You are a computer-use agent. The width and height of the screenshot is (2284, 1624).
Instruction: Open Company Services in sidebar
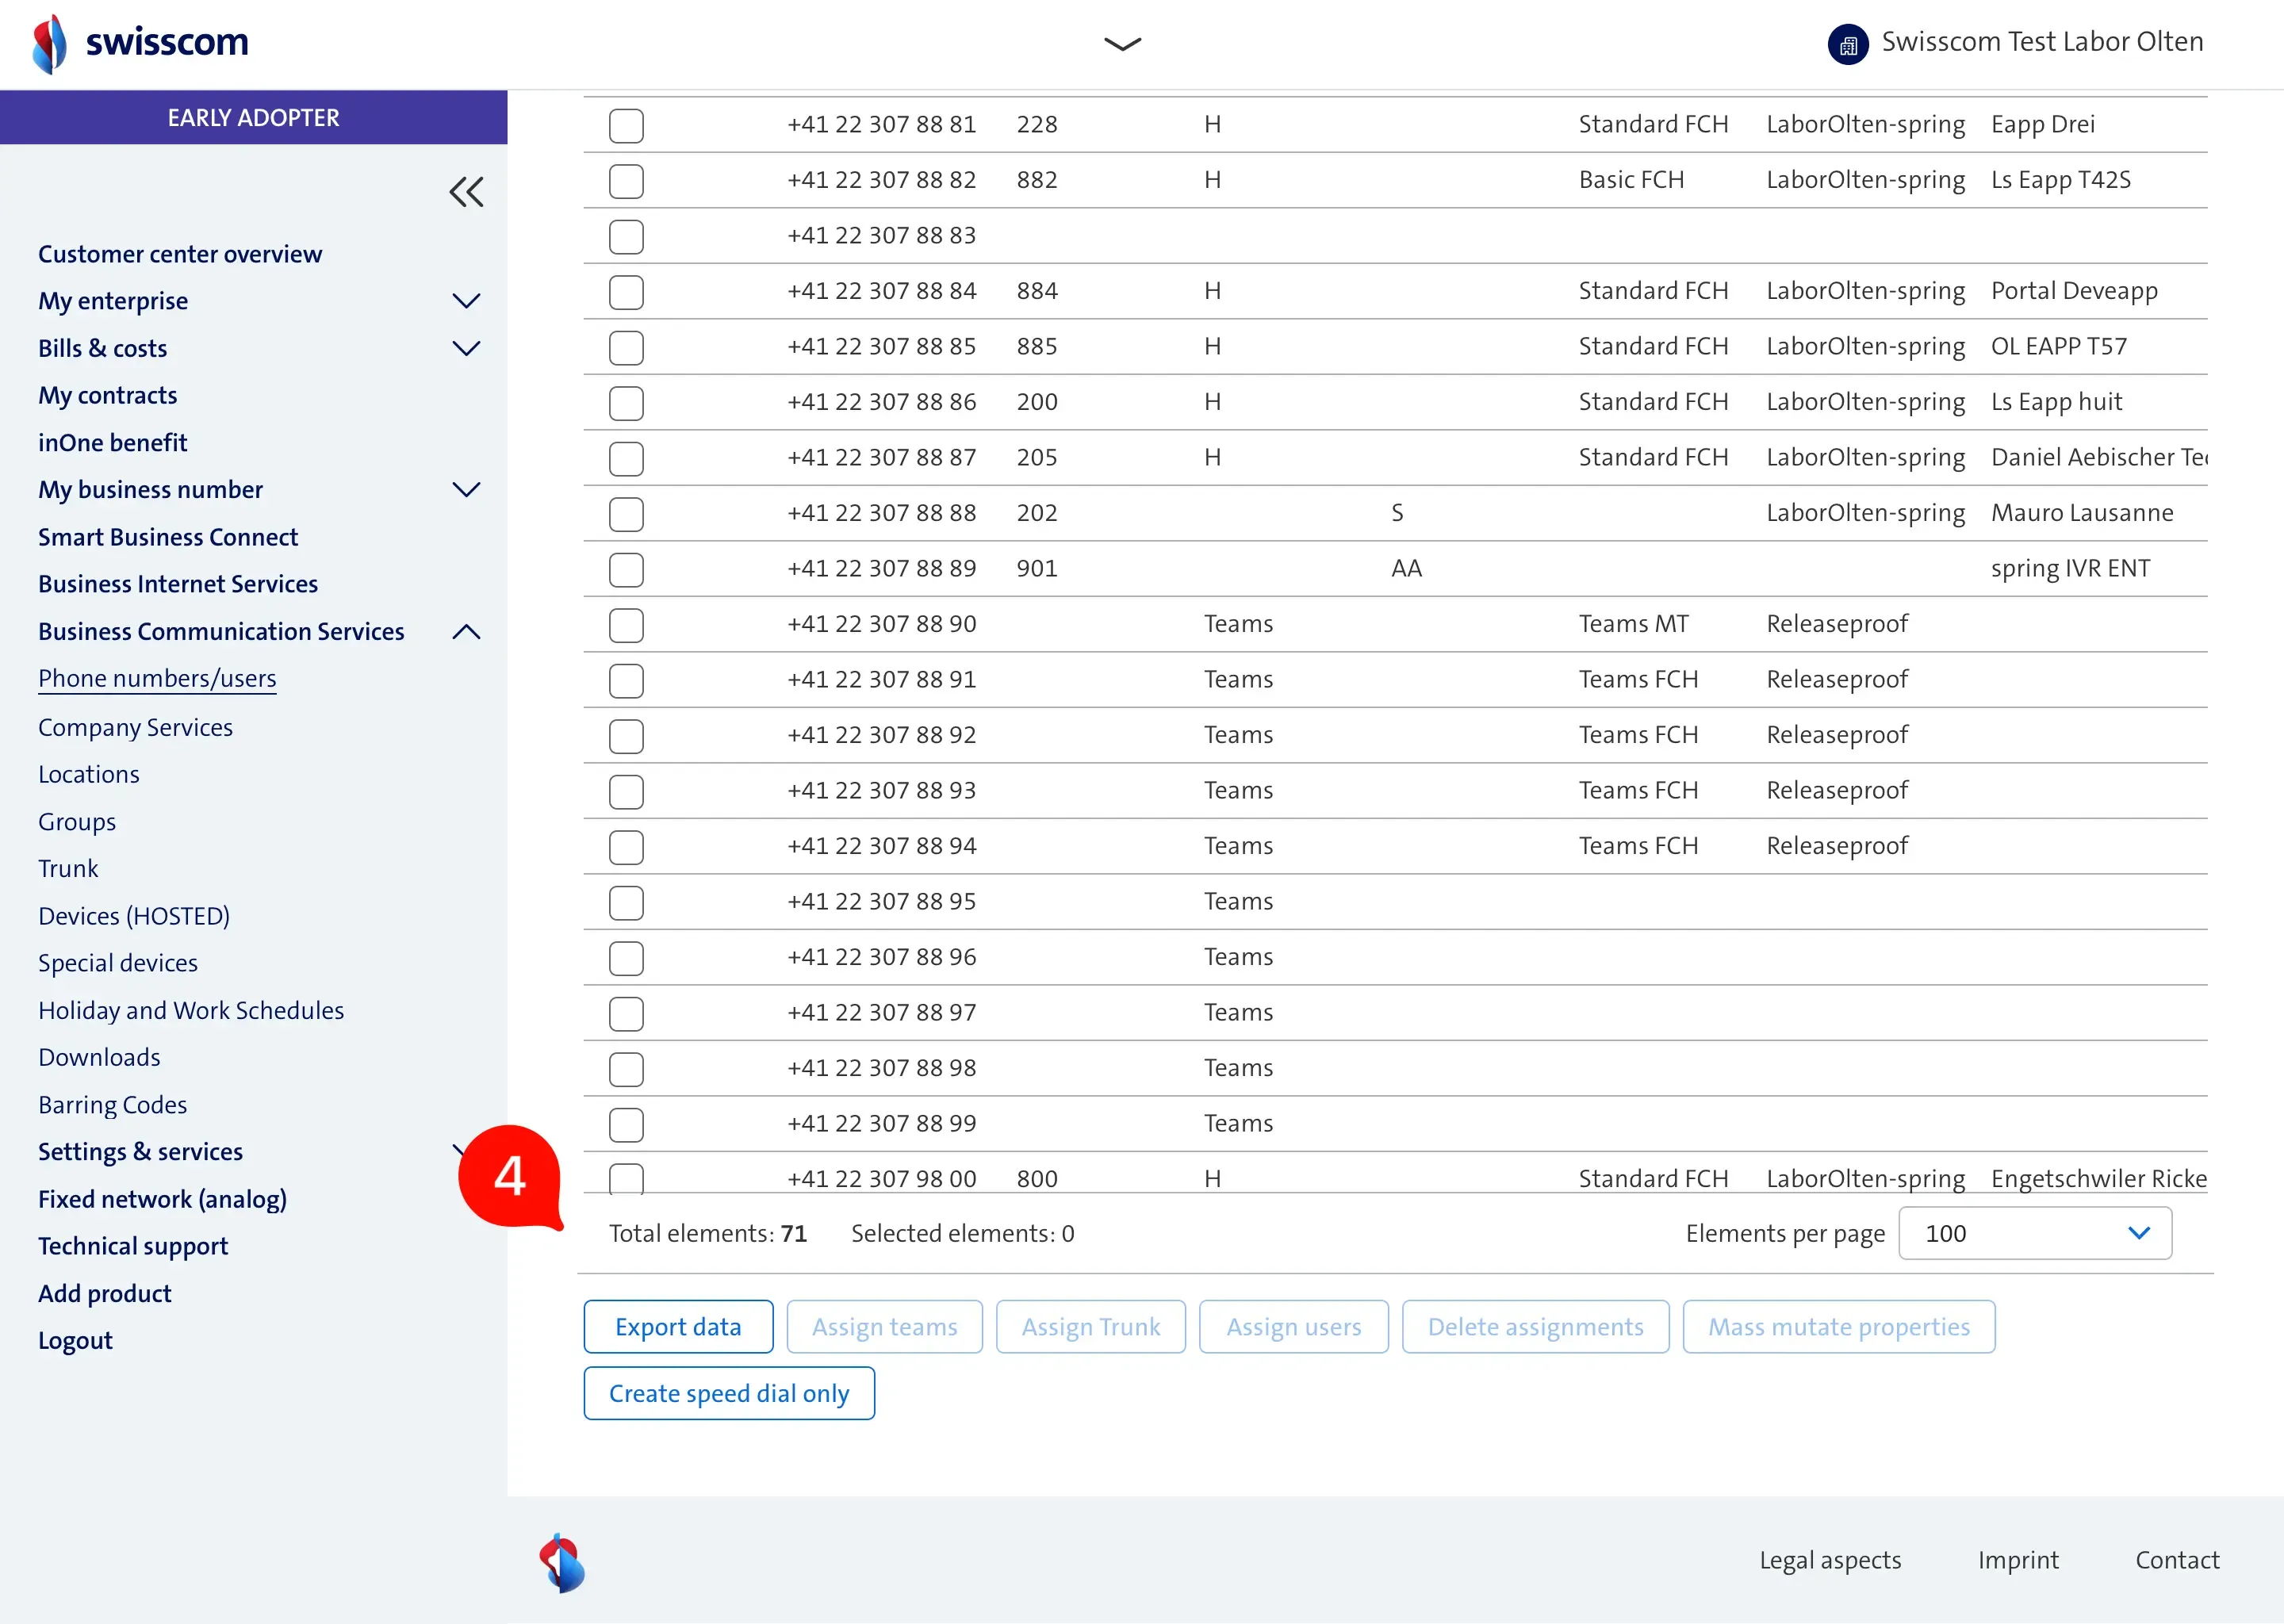coord(135,727)
